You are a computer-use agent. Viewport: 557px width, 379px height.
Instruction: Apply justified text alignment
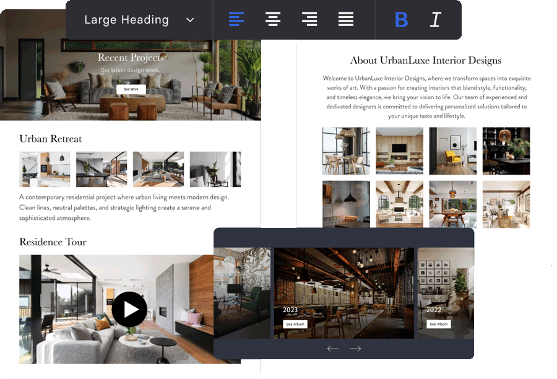(x=346, y=20)
